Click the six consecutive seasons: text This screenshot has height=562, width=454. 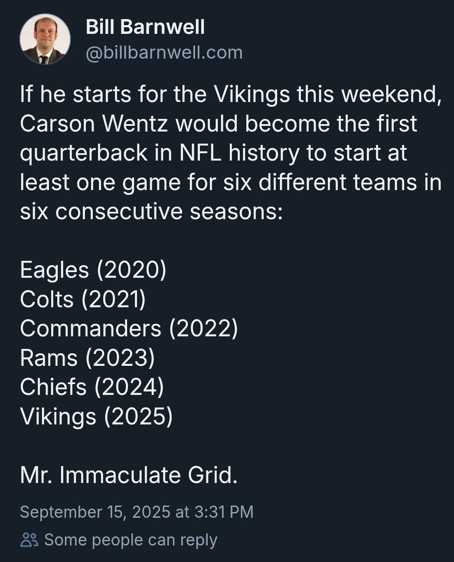[x=151, y=211]
